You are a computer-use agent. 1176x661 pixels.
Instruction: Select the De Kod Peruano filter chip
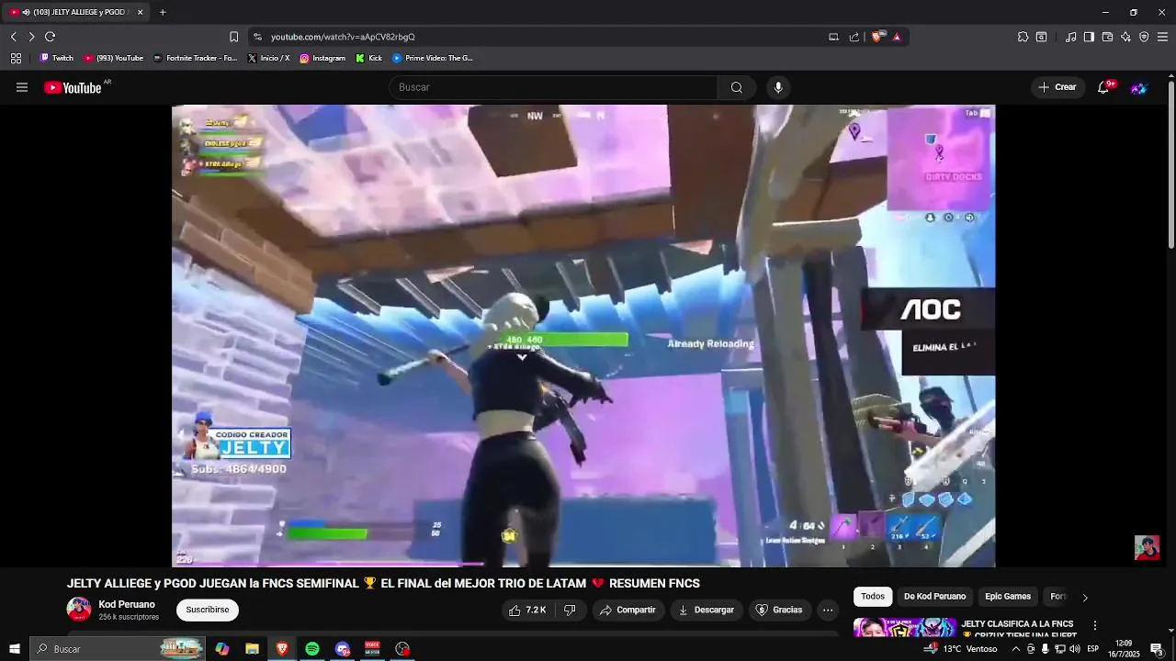[934, 597]
